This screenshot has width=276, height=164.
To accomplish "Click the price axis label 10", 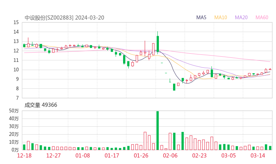I will click(x=16, y=70).
